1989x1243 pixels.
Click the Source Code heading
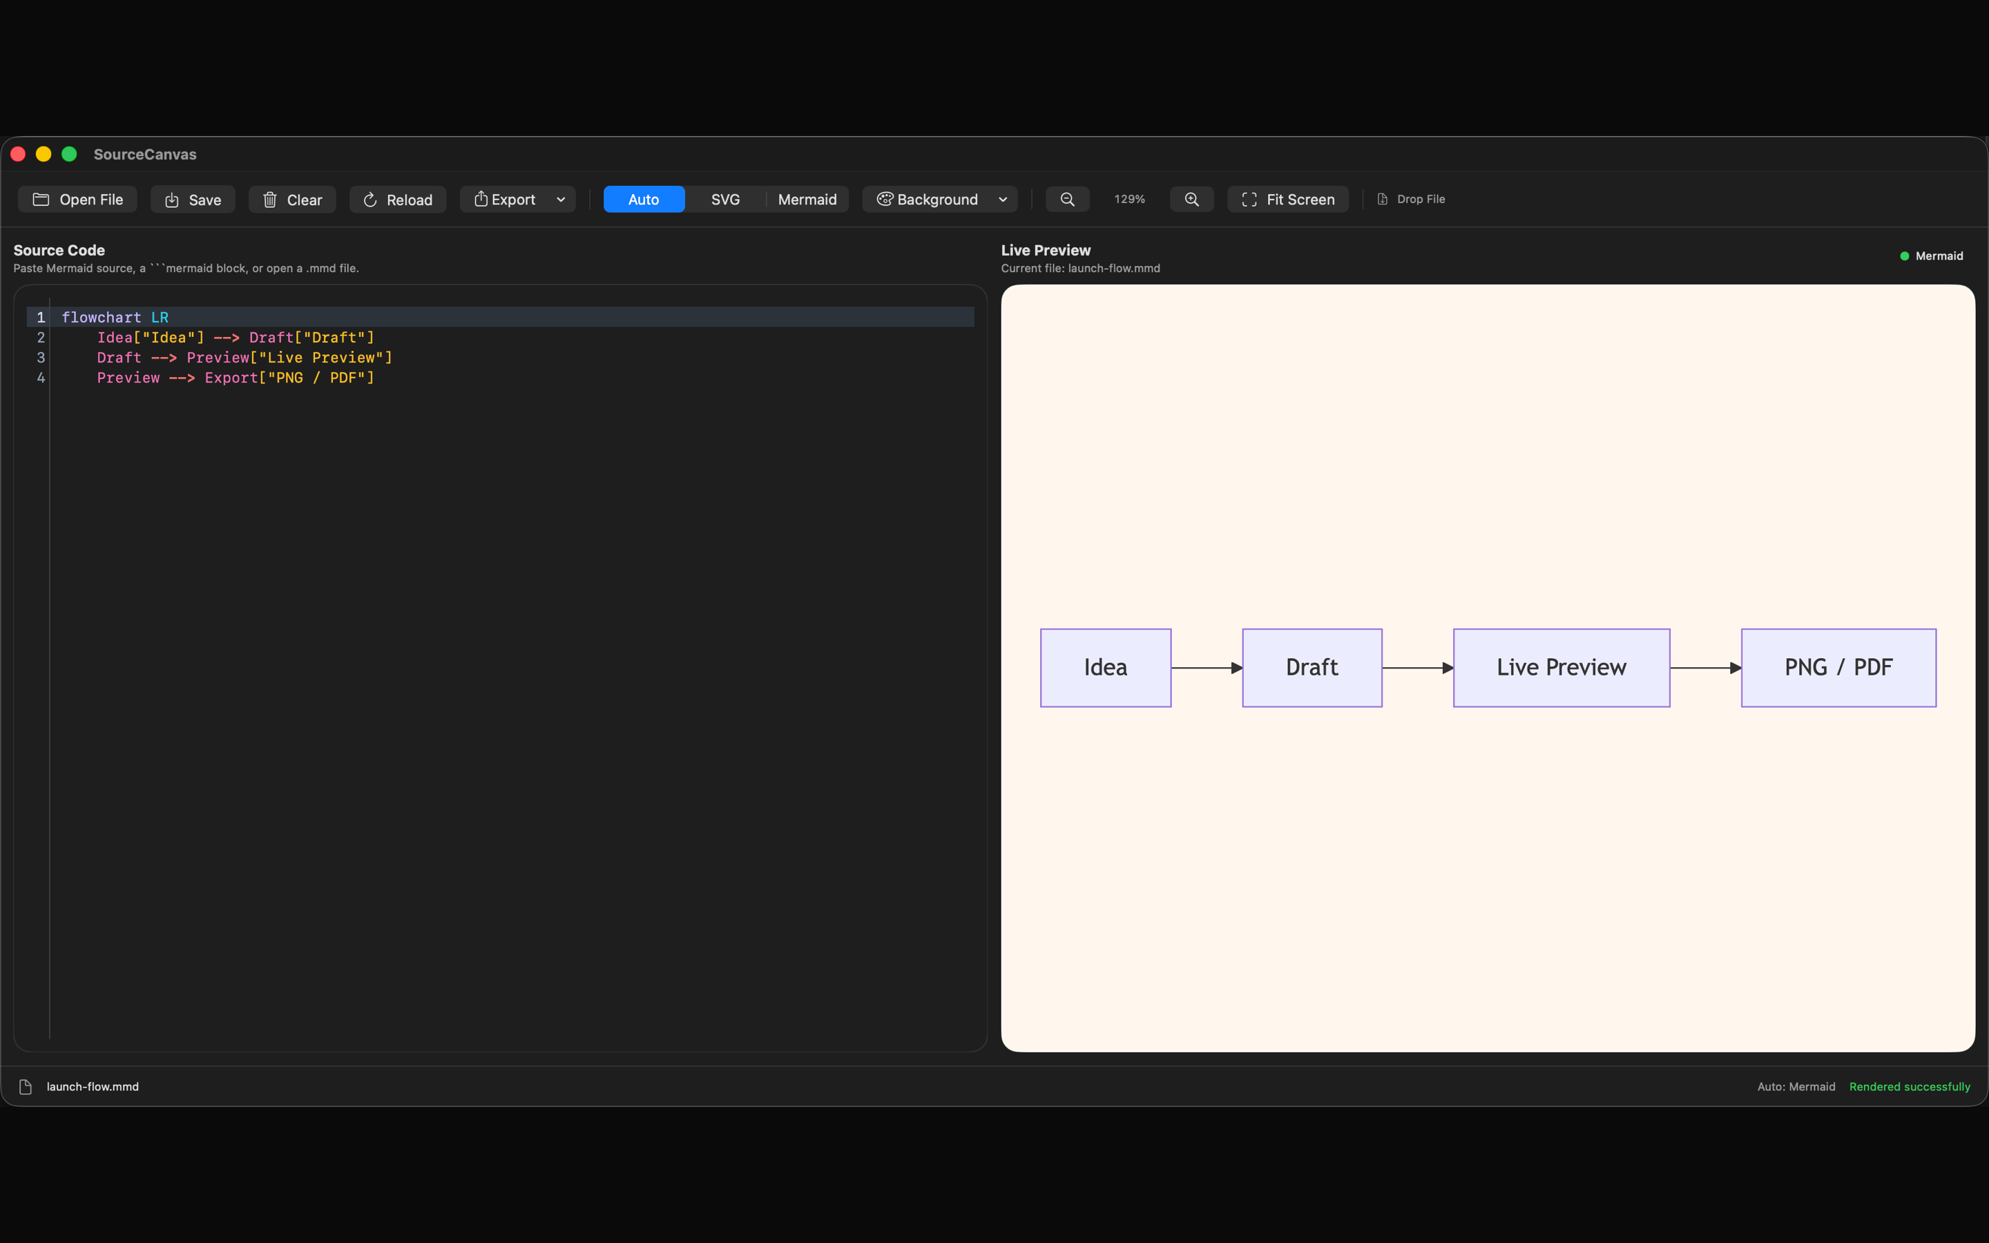pos(59,250)
